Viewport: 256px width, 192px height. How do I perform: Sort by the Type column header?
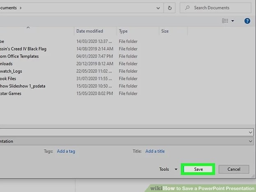click(123, 31)
